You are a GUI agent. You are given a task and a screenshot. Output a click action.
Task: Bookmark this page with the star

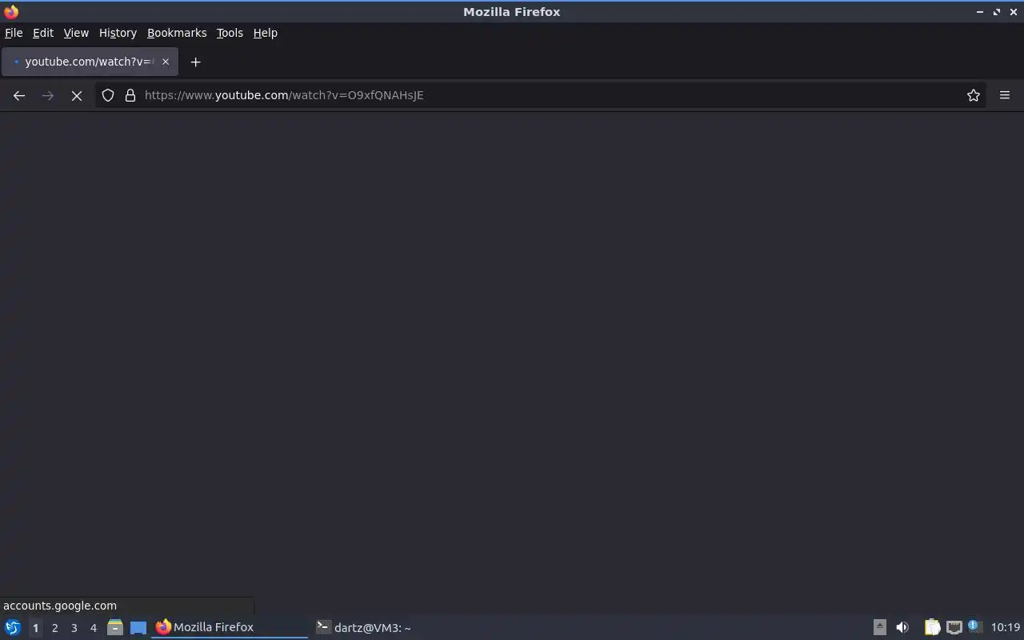point(974,95)
